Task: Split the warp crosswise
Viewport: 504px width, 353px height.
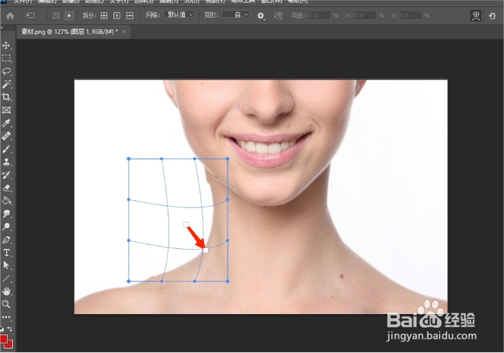Action: [104, 15]
